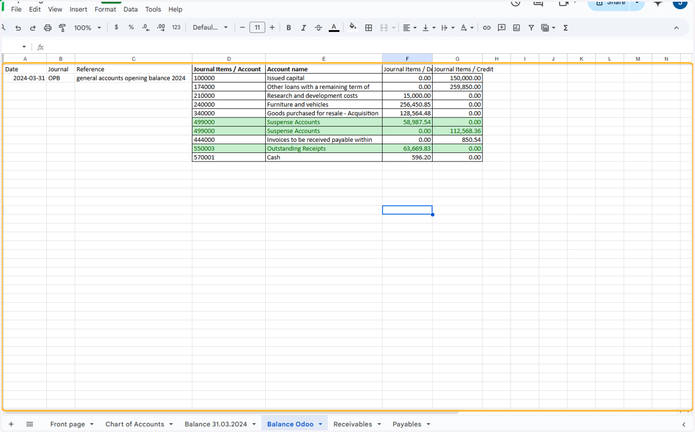Open functions sigma icon
The height and width of the screenshot is (432, 695).
pos(565,27)
